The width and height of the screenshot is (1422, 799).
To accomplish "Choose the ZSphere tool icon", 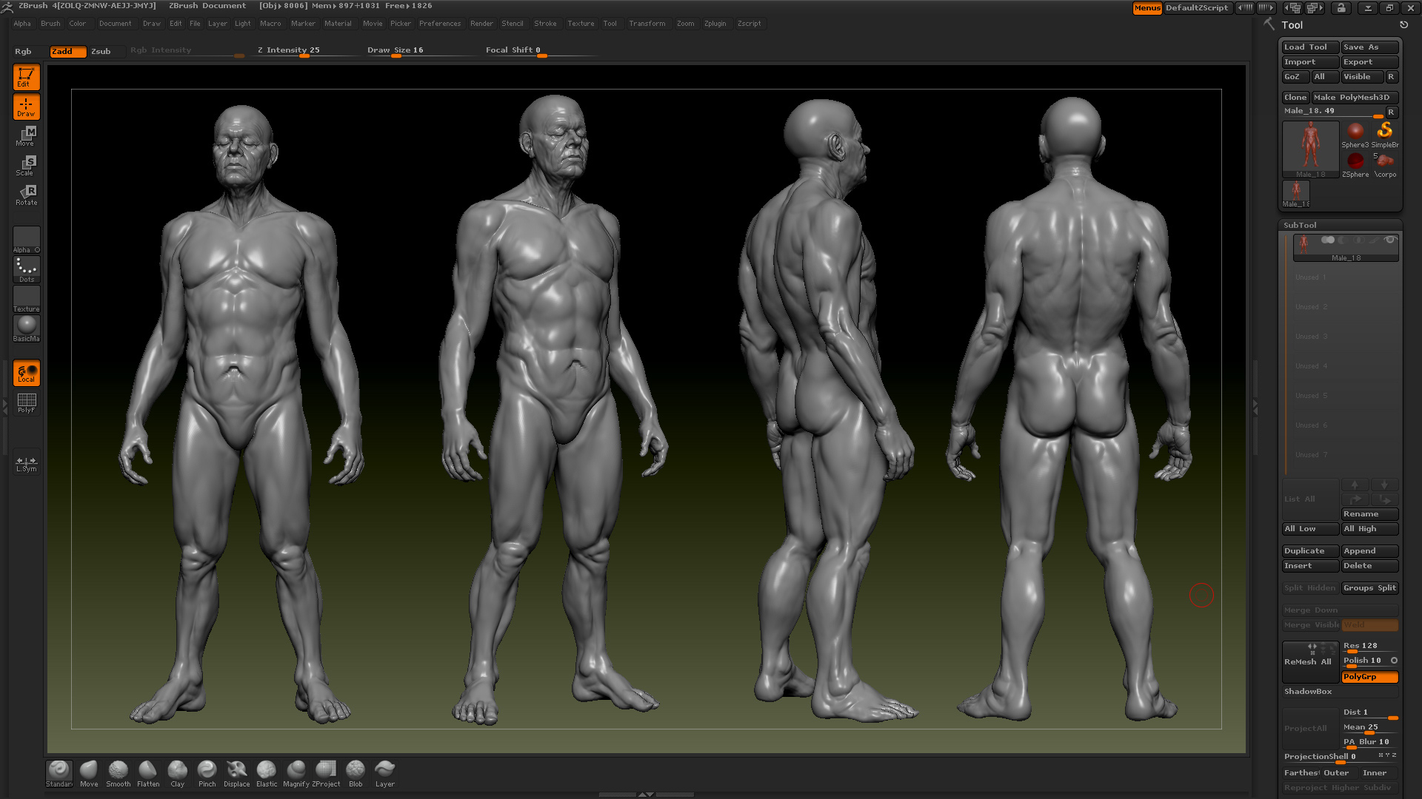I will click(1355, 164).
